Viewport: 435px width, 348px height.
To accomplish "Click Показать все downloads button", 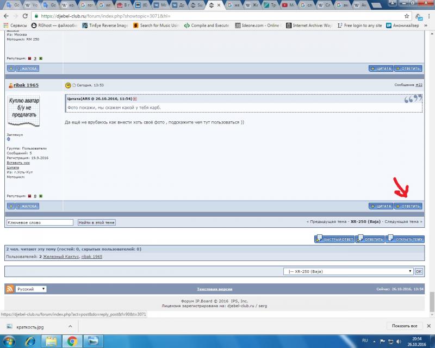I will click(x=405, y=326).
